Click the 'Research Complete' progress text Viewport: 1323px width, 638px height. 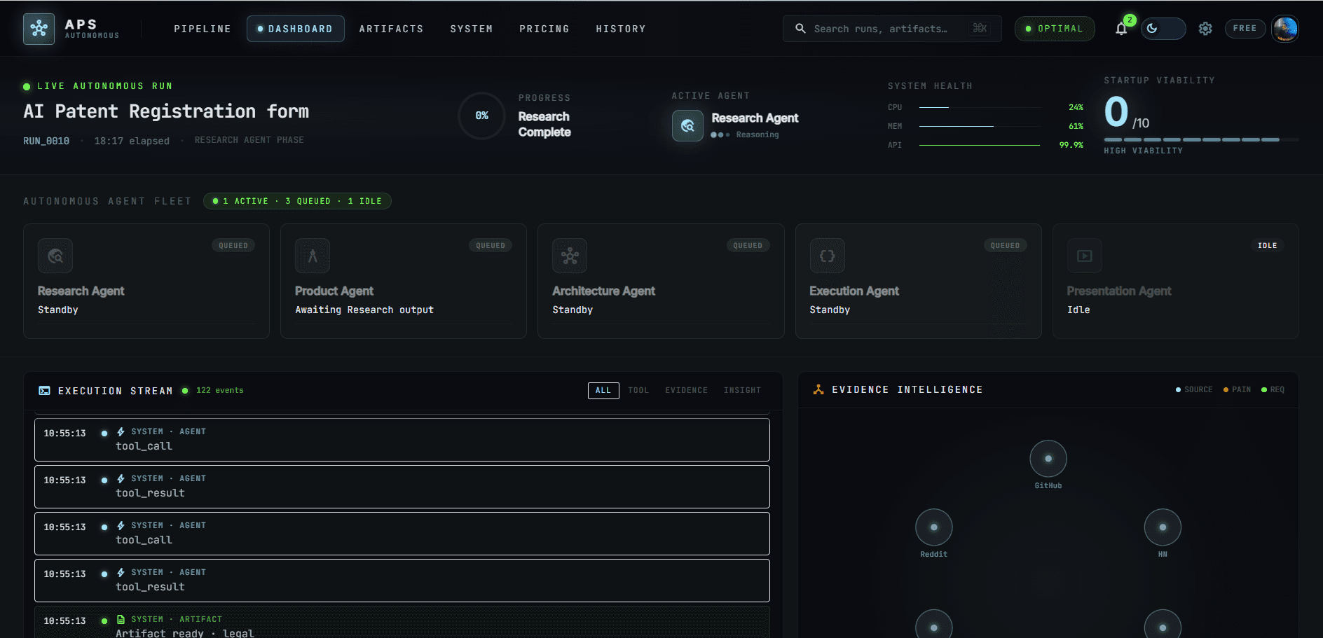tap(544, 125)
